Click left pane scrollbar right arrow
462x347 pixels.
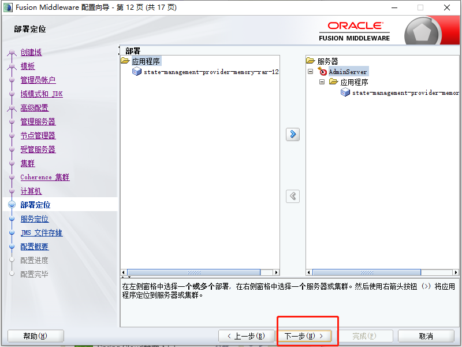tap(276, 272)
